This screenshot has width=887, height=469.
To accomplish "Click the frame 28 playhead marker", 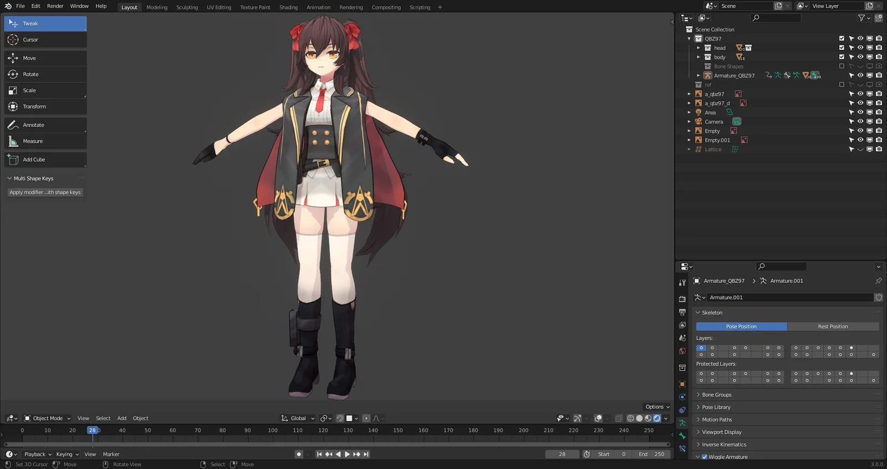I will 93,430.
